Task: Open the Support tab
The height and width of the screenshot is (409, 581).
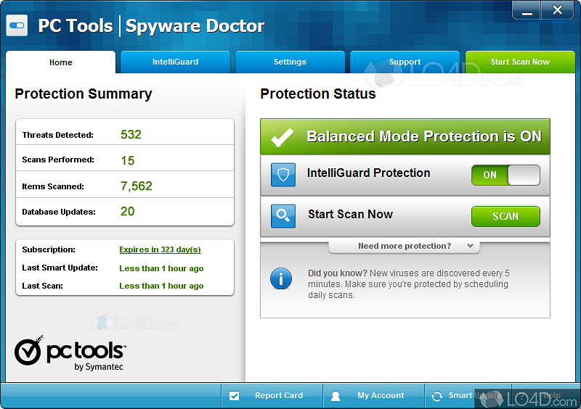Action: pos(405,62)
